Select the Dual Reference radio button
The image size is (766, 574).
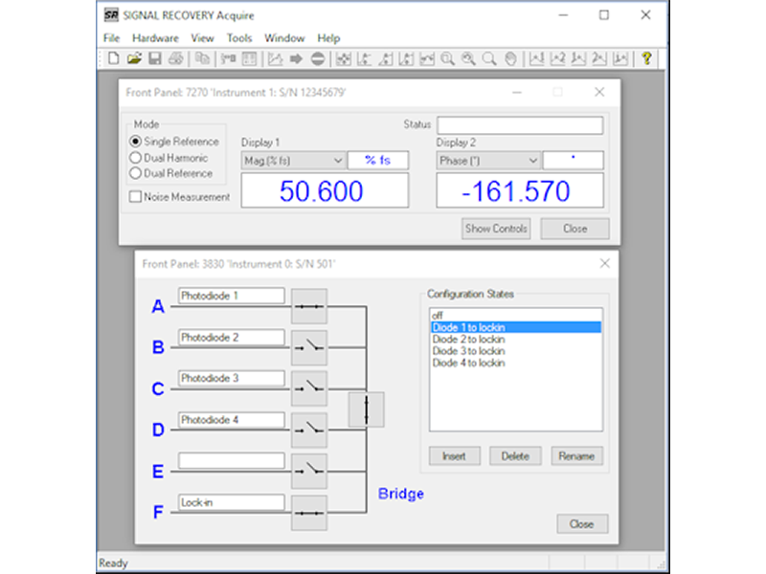point(136,173)
